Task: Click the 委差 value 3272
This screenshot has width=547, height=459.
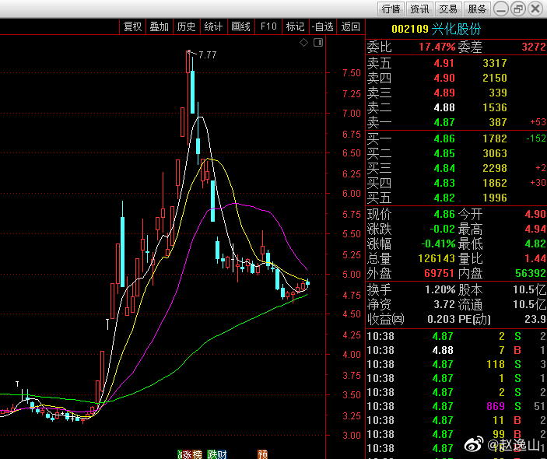Action: click(x=534, y=47)
